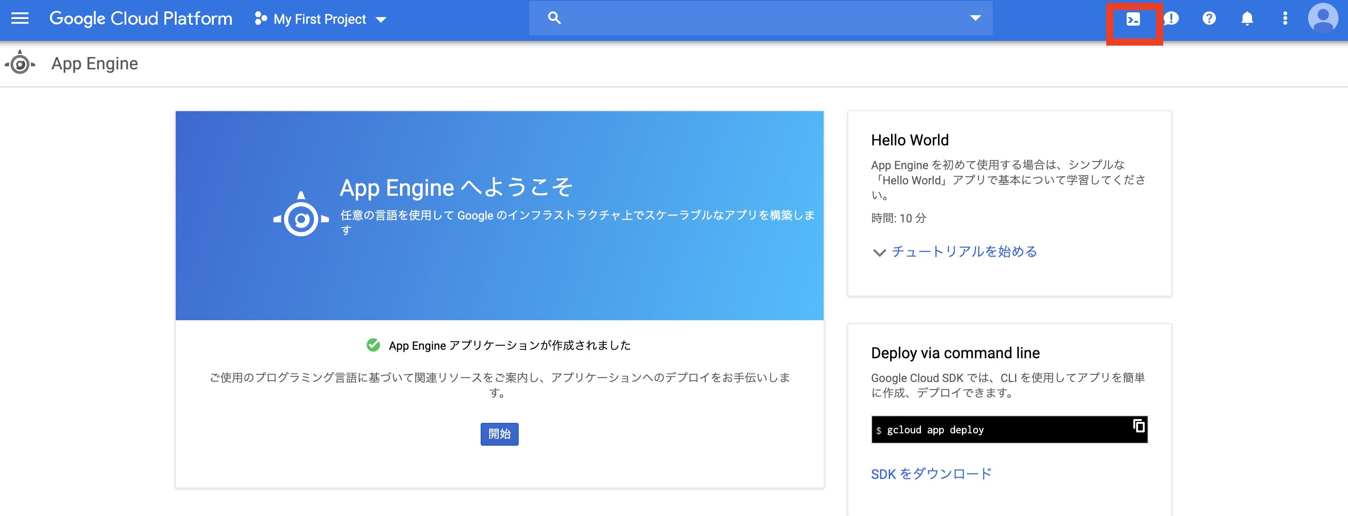Expand チュートリアルを始める tutorial section

pos(964,252)
